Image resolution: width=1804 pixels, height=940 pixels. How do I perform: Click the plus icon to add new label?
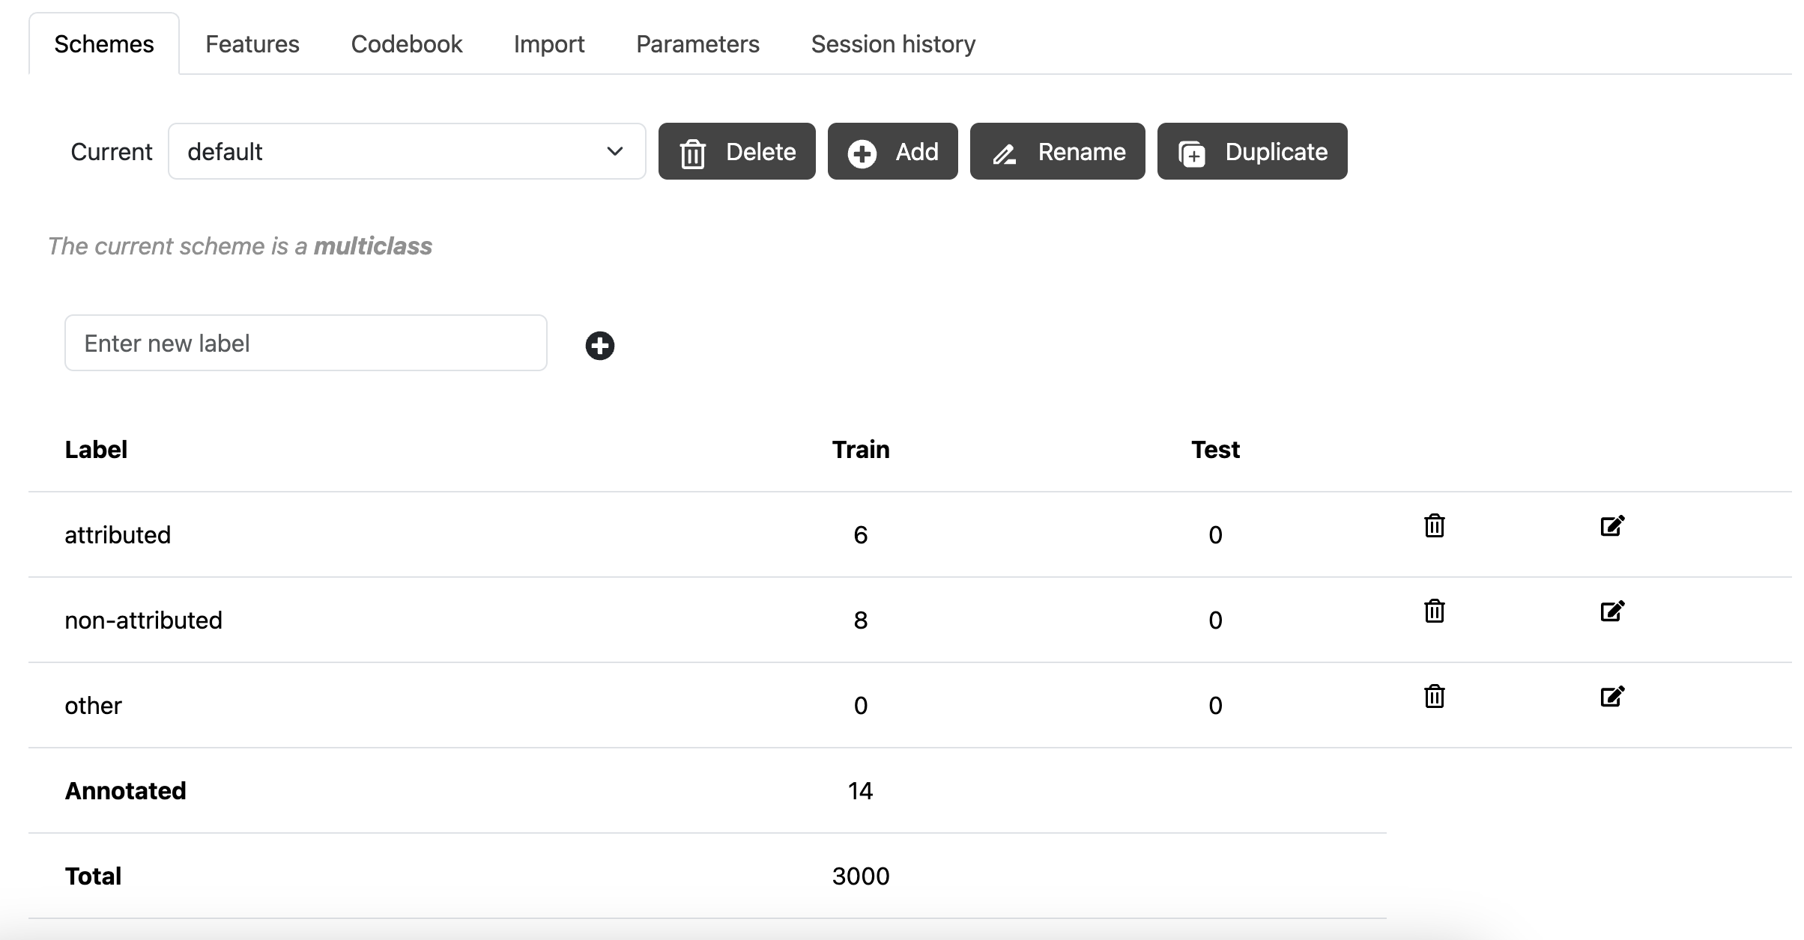coord(599,345)
